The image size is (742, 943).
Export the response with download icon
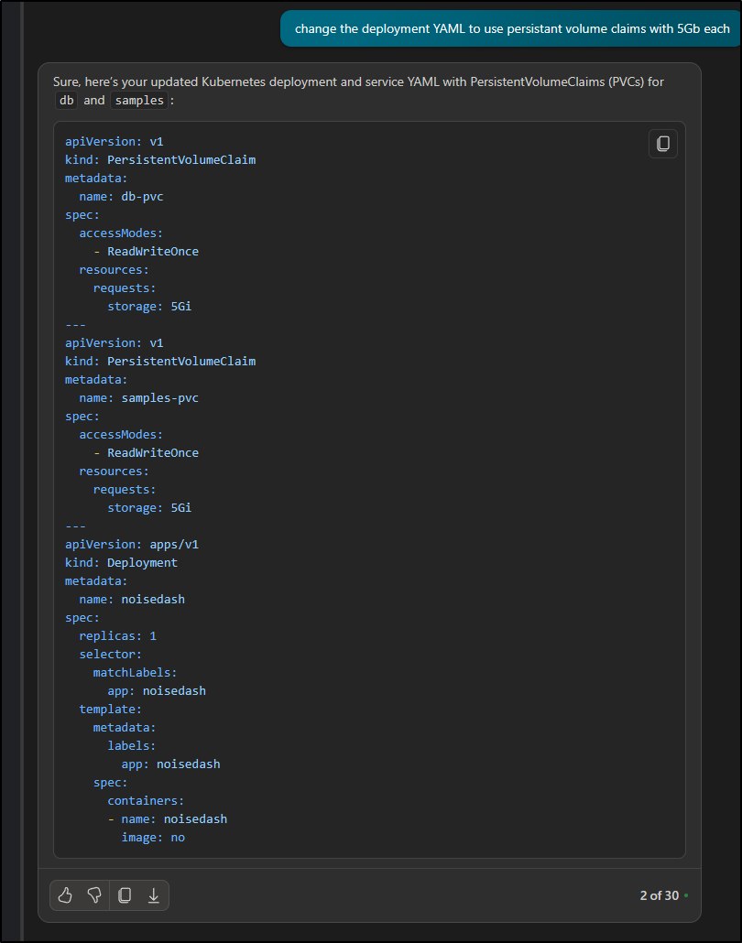coord(154,895)
